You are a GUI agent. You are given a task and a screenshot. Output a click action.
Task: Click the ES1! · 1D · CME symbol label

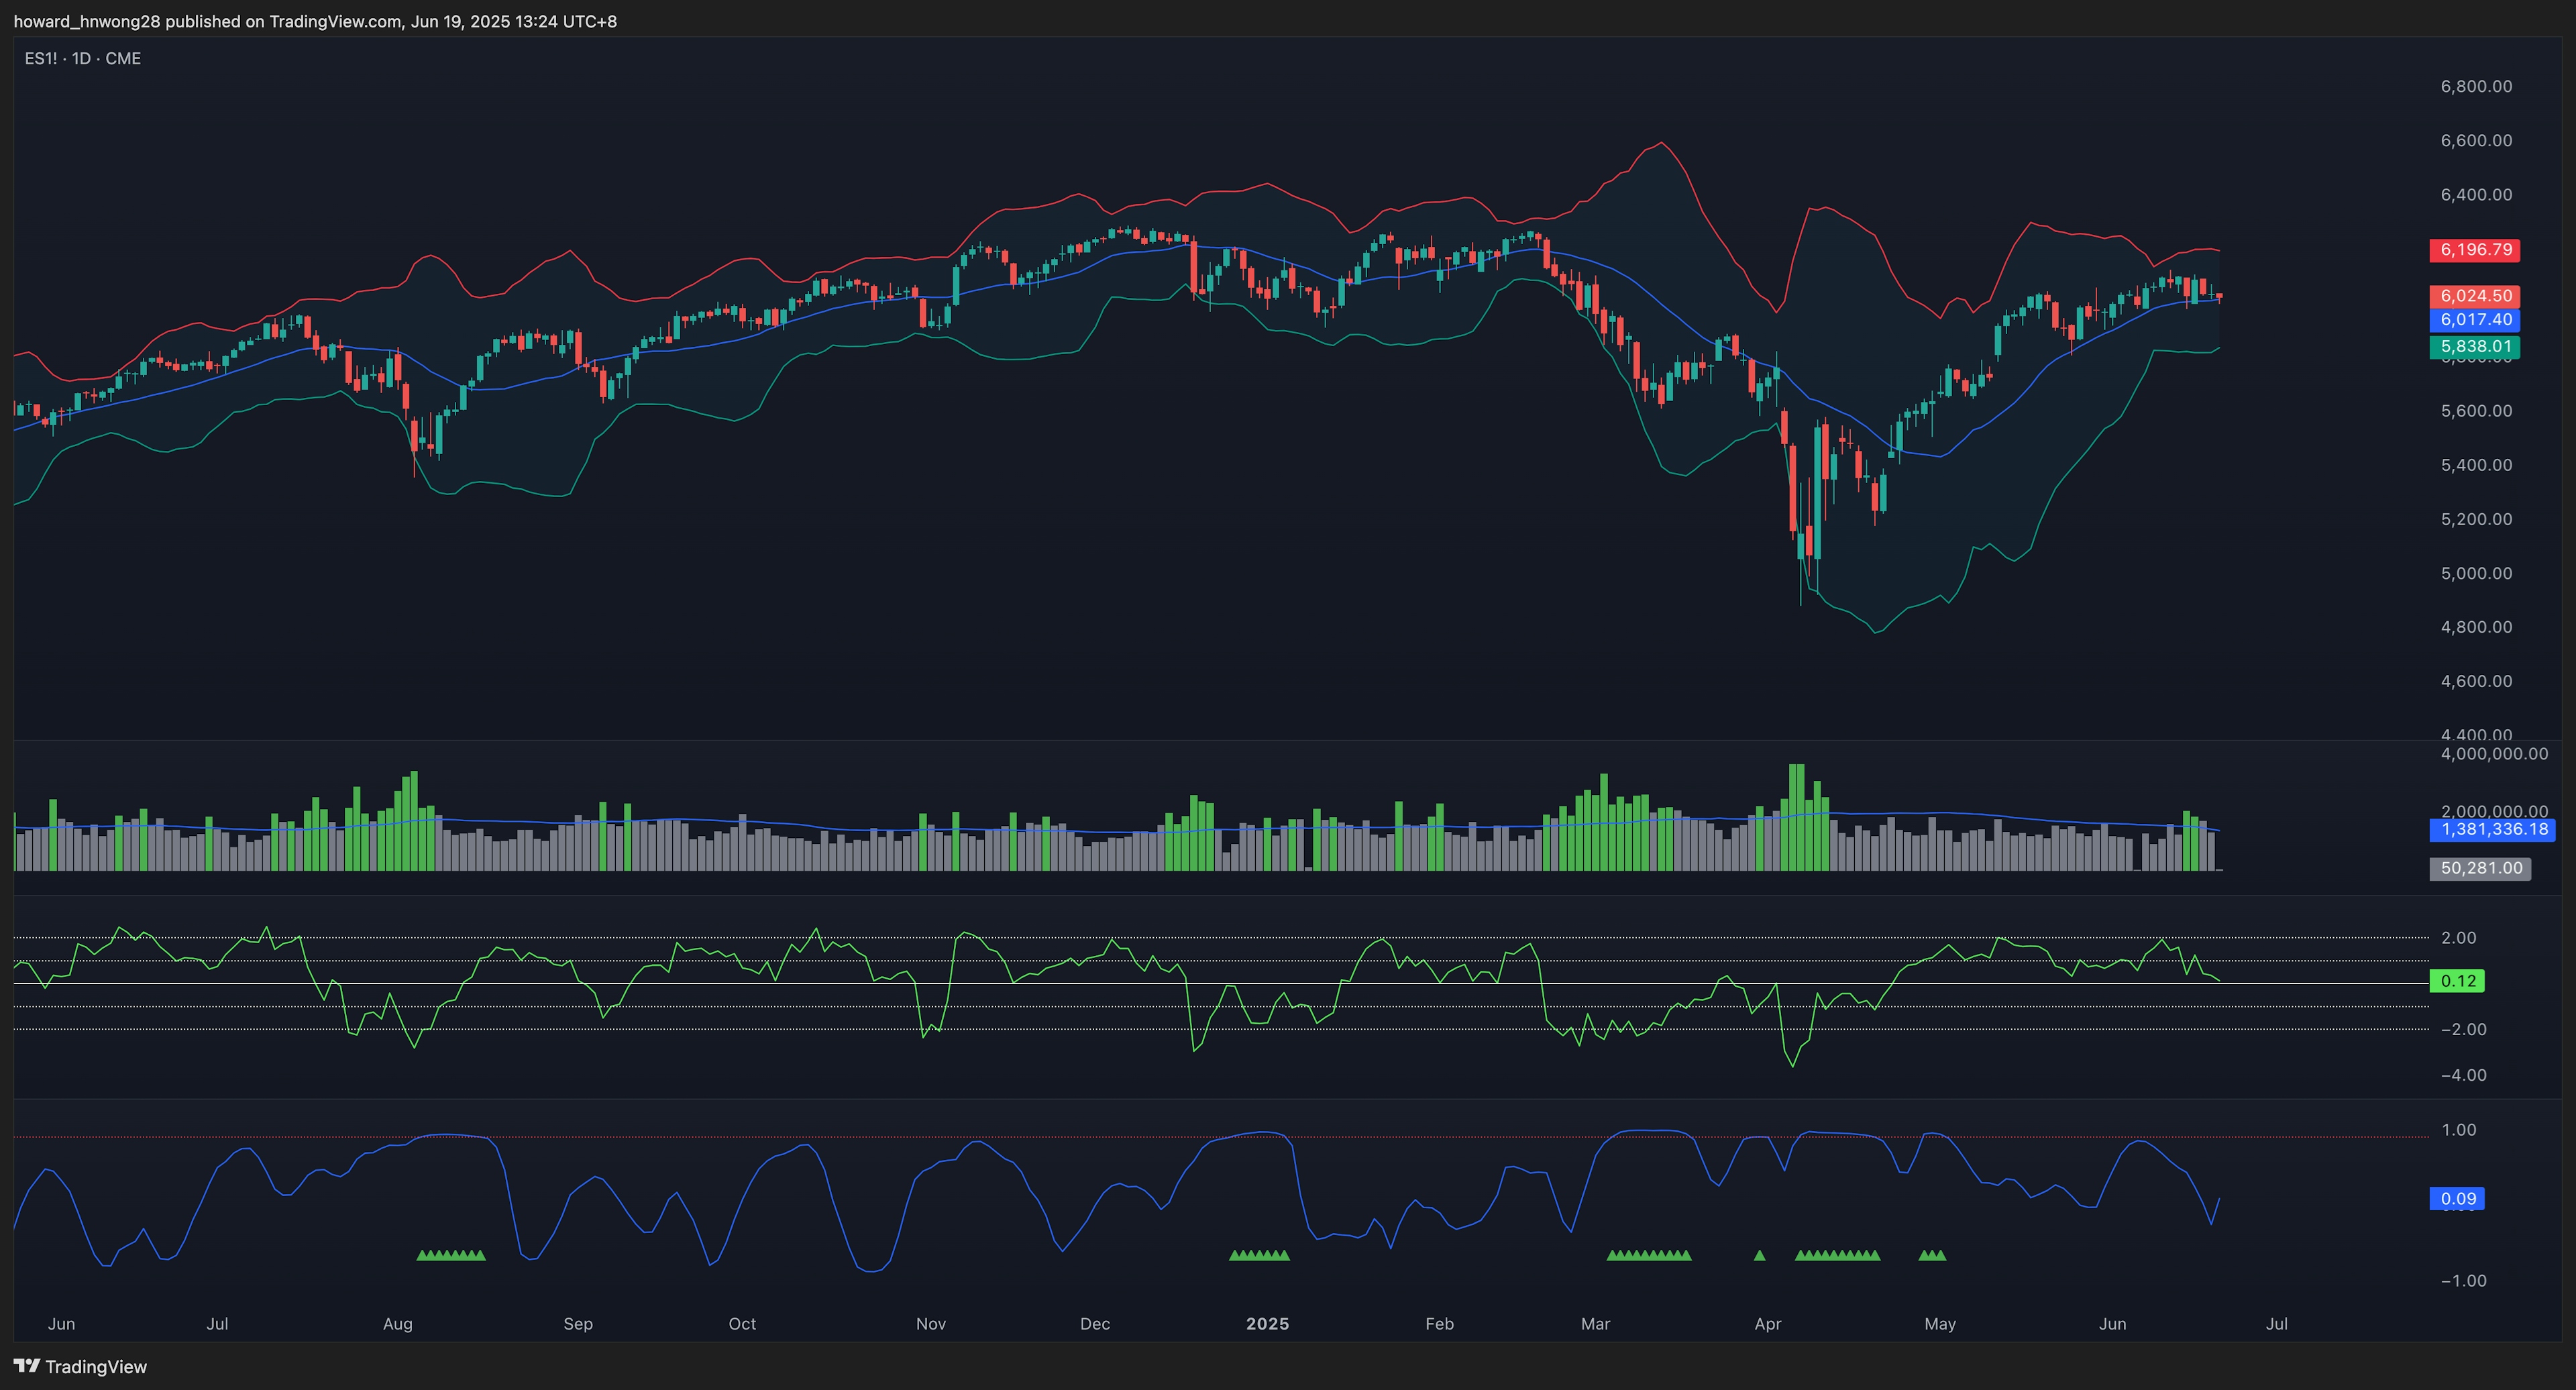82,58
